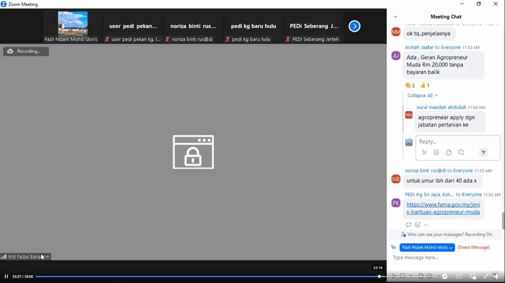This screenshot has width=505, height=283.
Task: Click the locked window icon in the video area
Action: (193, 152)
